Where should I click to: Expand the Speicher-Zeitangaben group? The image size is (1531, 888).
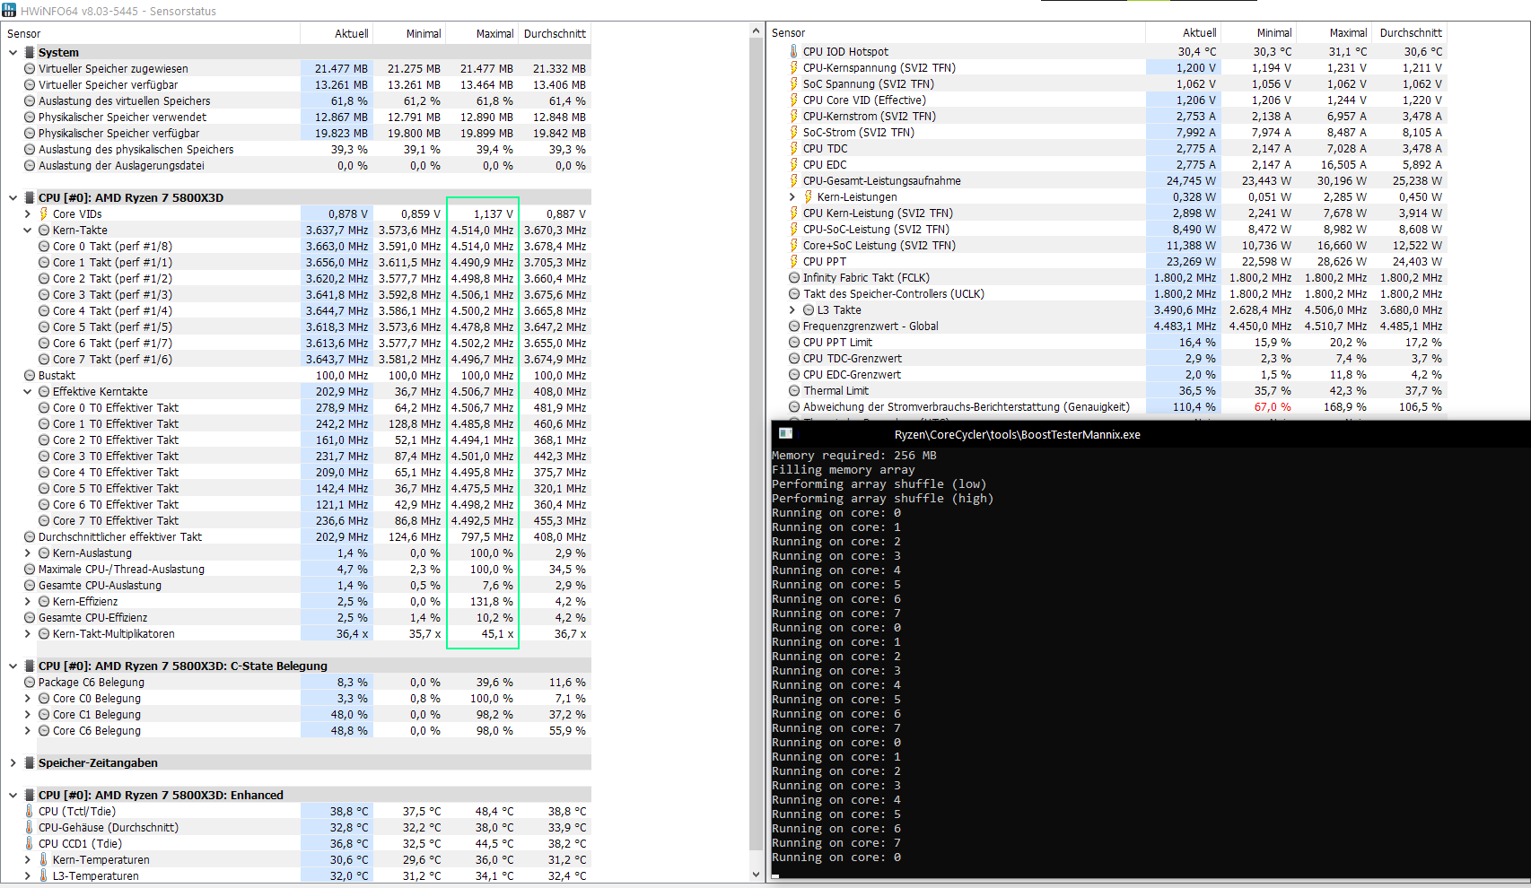pos(13,762)
